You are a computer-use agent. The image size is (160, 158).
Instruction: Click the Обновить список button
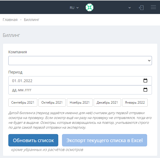click(33, 140)
